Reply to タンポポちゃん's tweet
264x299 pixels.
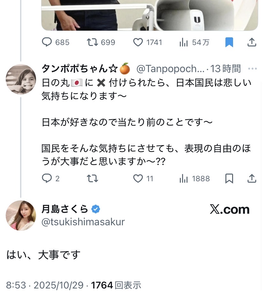pos(47,179)
